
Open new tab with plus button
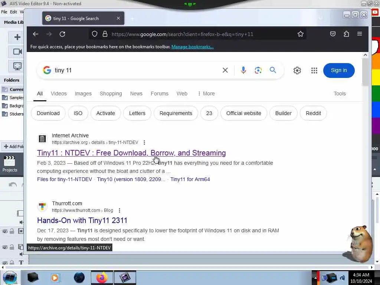tap(132, 19)
